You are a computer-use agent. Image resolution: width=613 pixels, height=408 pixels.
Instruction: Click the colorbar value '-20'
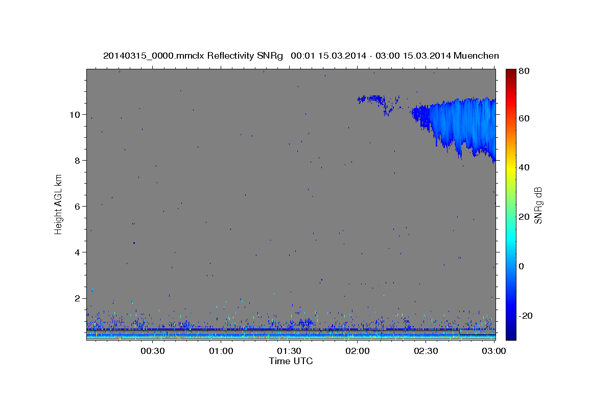(x=526, y=316)
